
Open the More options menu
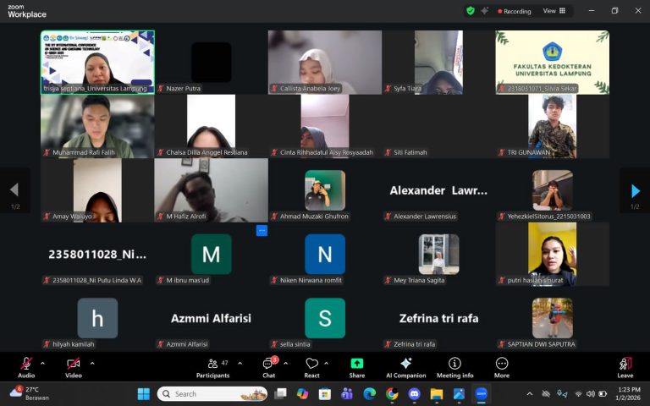click(502, 367)
